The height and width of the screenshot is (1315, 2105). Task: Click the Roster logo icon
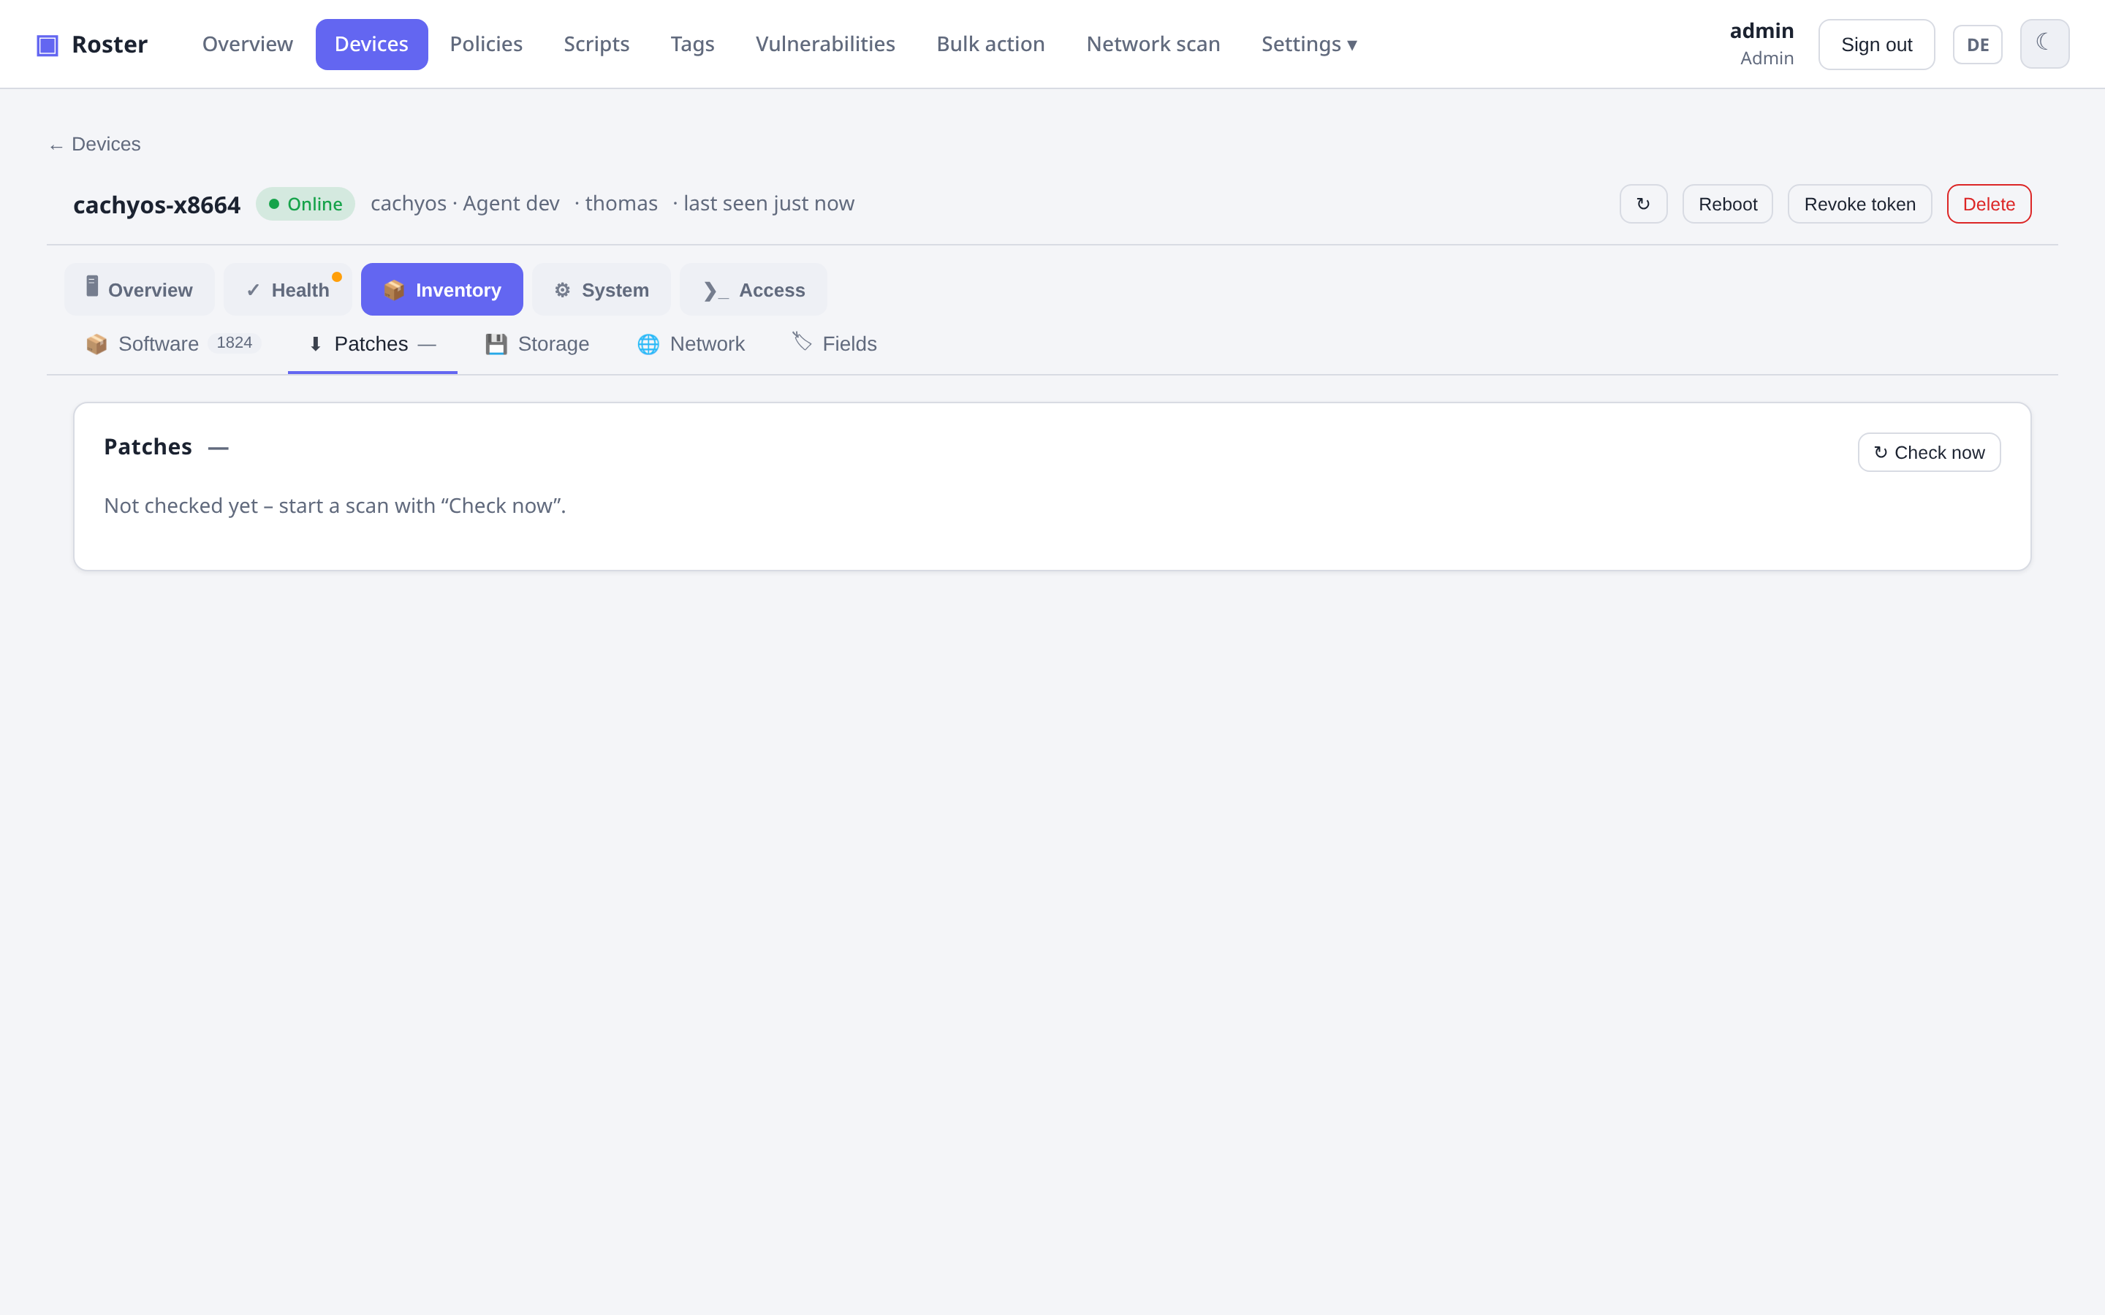click(47, 45)
